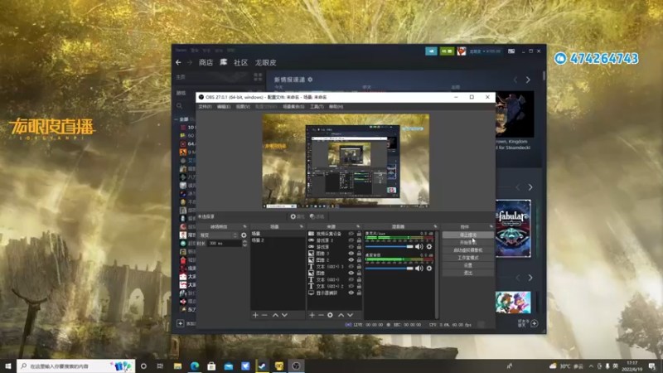Click the 属性 properties gear button

tap(298, 216)
